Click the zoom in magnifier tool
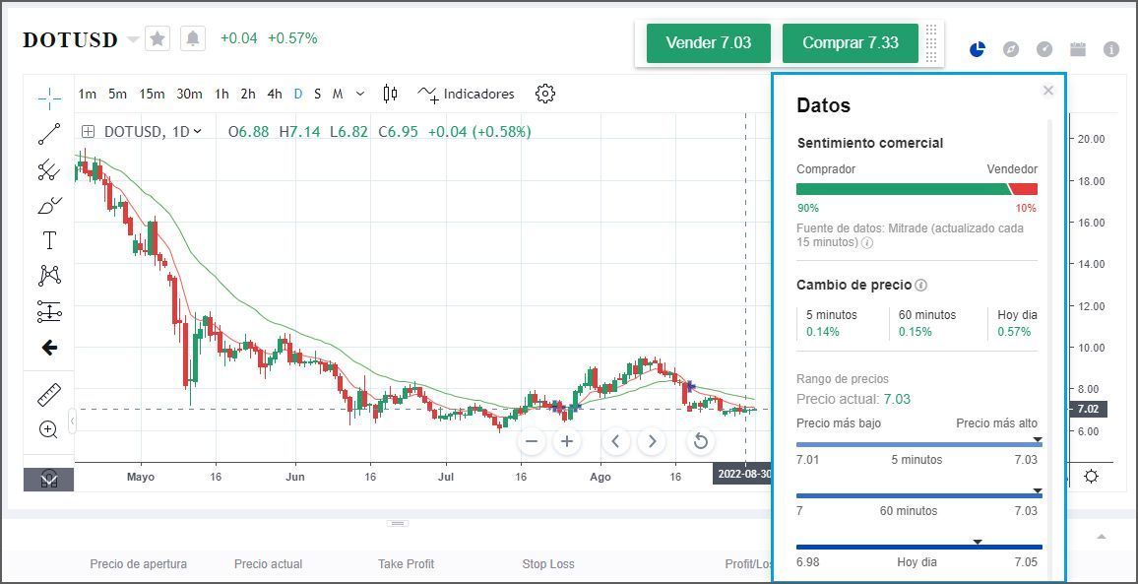The image size is (1138, 584). pyautogui.click(x=48, y=429)
